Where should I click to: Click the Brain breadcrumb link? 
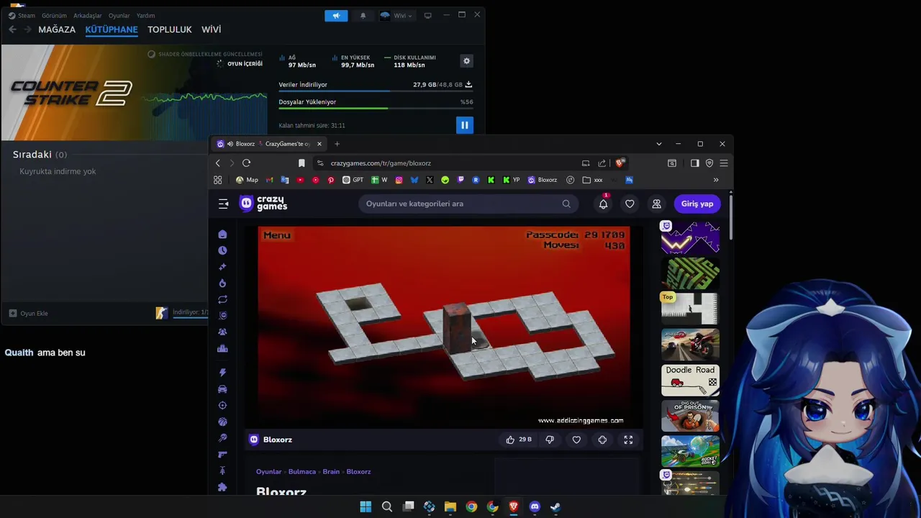(331, 472)
